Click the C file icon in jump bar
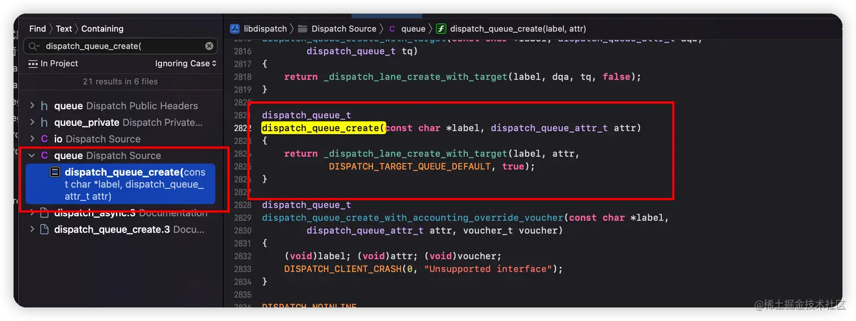Screen dimensions: 856x321 pyautogui.click(x=392, y=28)
